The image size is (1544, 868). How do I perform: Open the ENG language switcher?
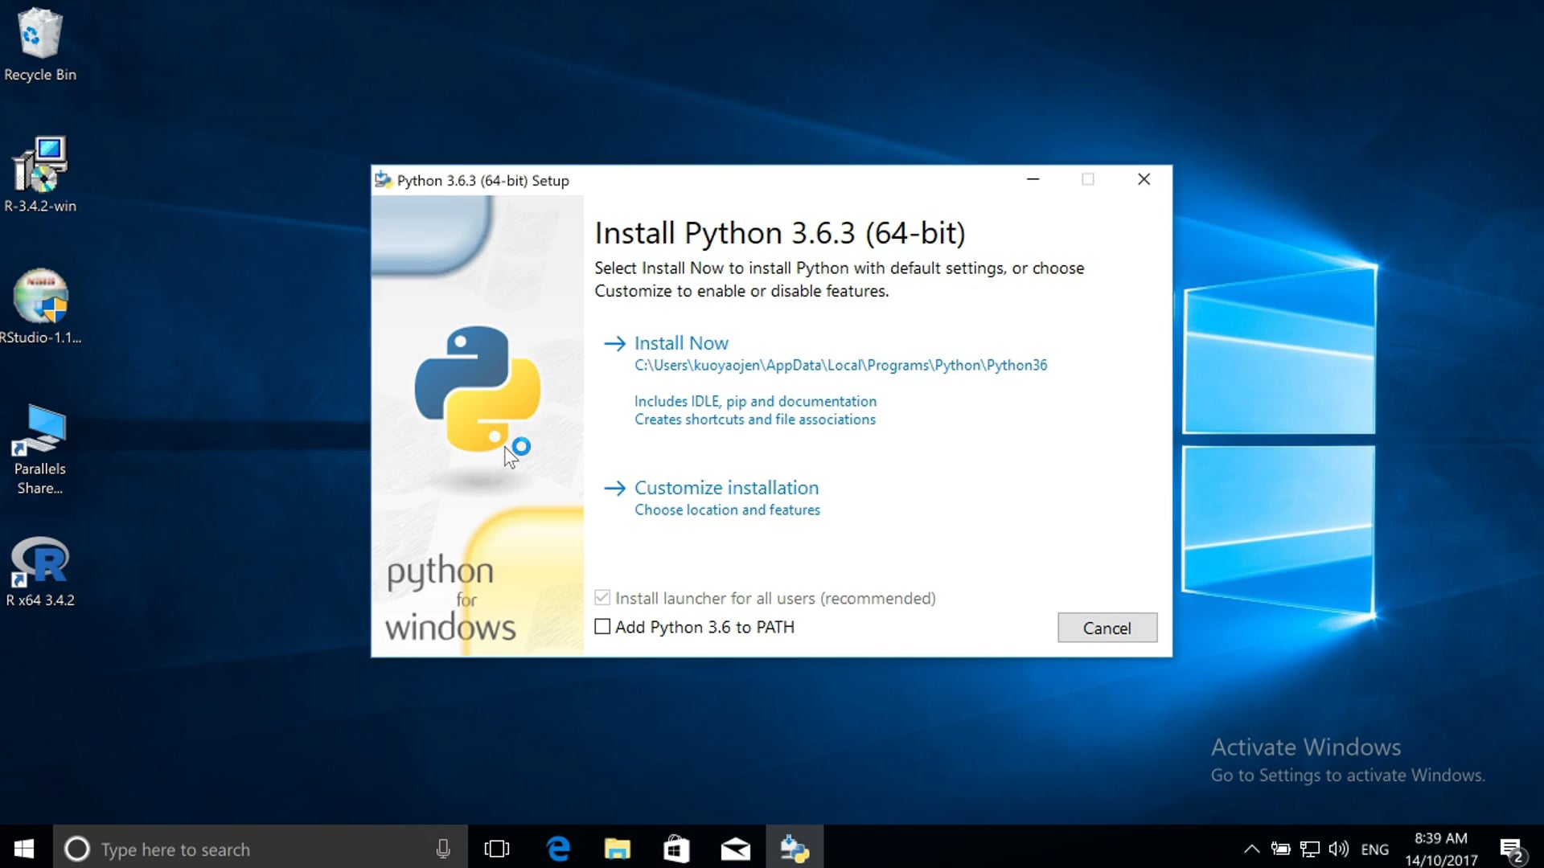1375,848
